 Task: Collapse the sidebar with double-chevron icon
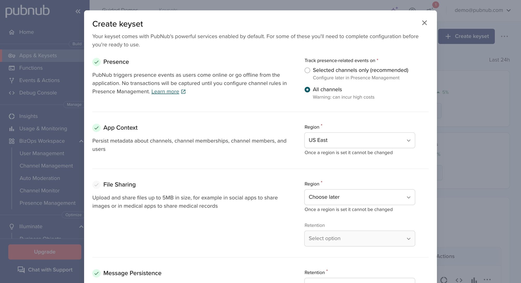78,11
